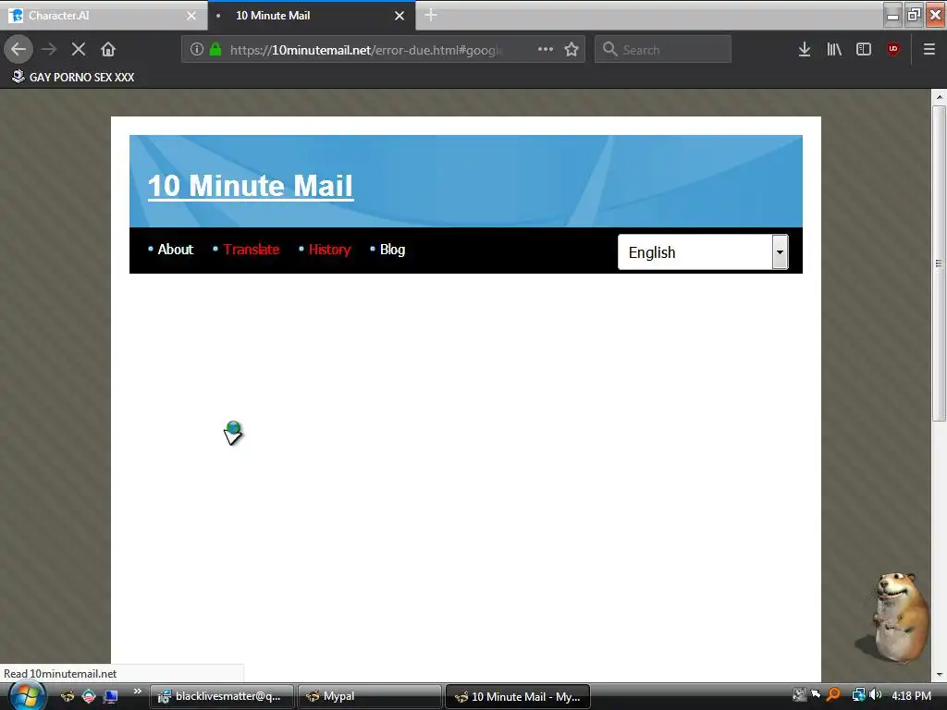
Task: Expand quick launch overflow chevron
Action: 137,692
